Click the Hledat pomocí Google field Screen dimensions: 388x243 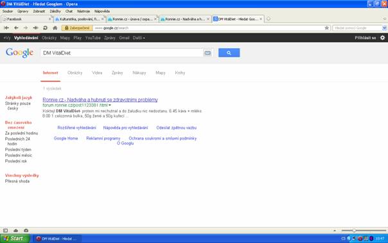coord(357,28)
